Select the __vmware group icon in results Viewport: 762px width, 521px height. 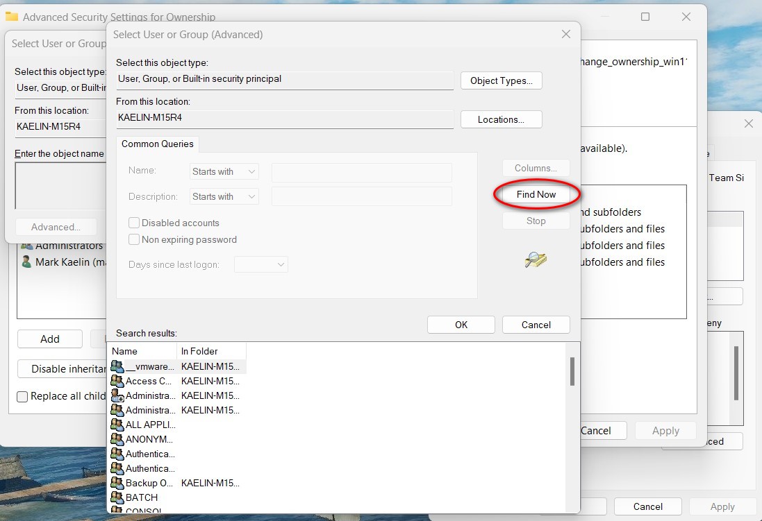tap(117, 366)
